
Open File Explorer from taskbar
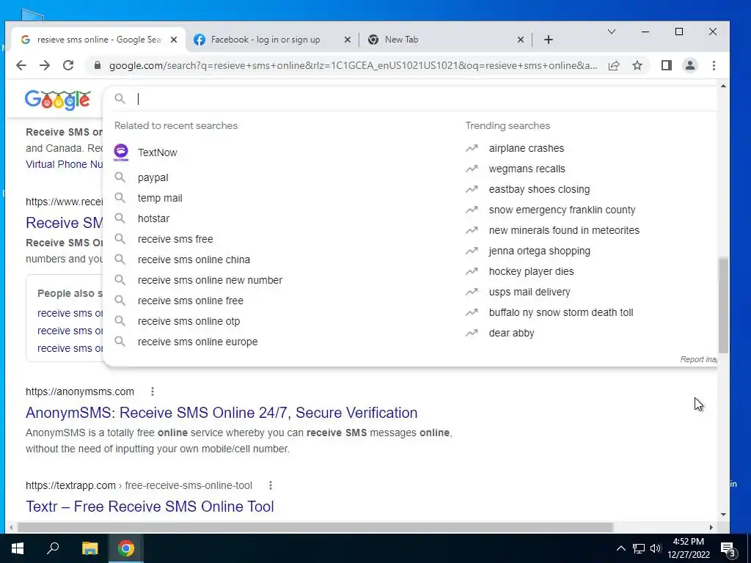[x=89, y=548]
